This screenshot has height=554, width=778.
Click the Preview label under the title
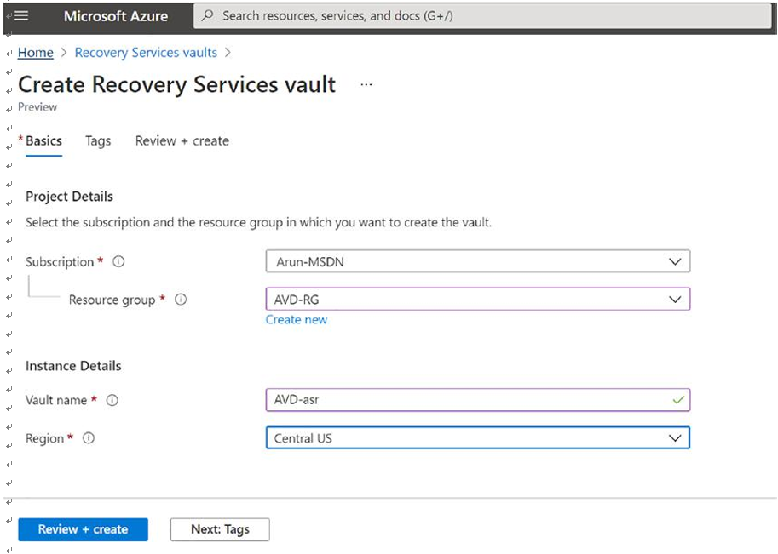(37, 107)
